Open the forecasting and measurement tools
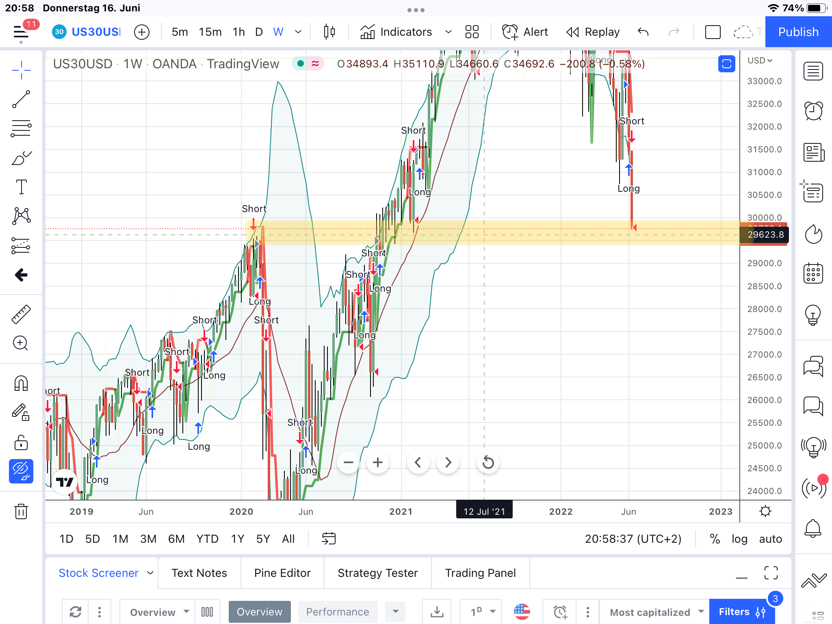 coord(21,245)
